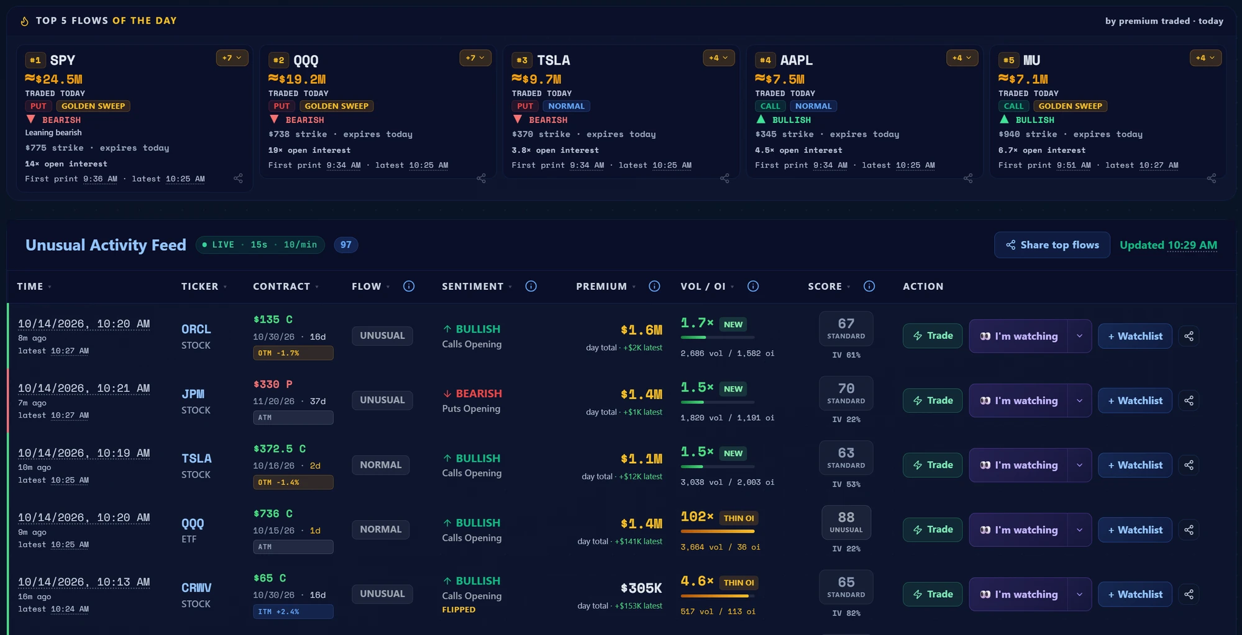The width and height of the screenshot is (1242, 635).
Task: Add TSLA row to Watchlist
Action: point(1135,465)
